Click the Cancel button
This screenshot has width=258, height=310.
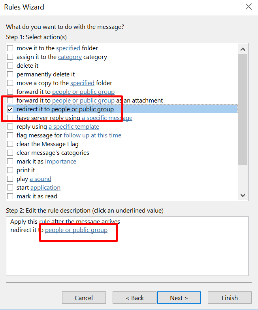click(x=84, y=298)
